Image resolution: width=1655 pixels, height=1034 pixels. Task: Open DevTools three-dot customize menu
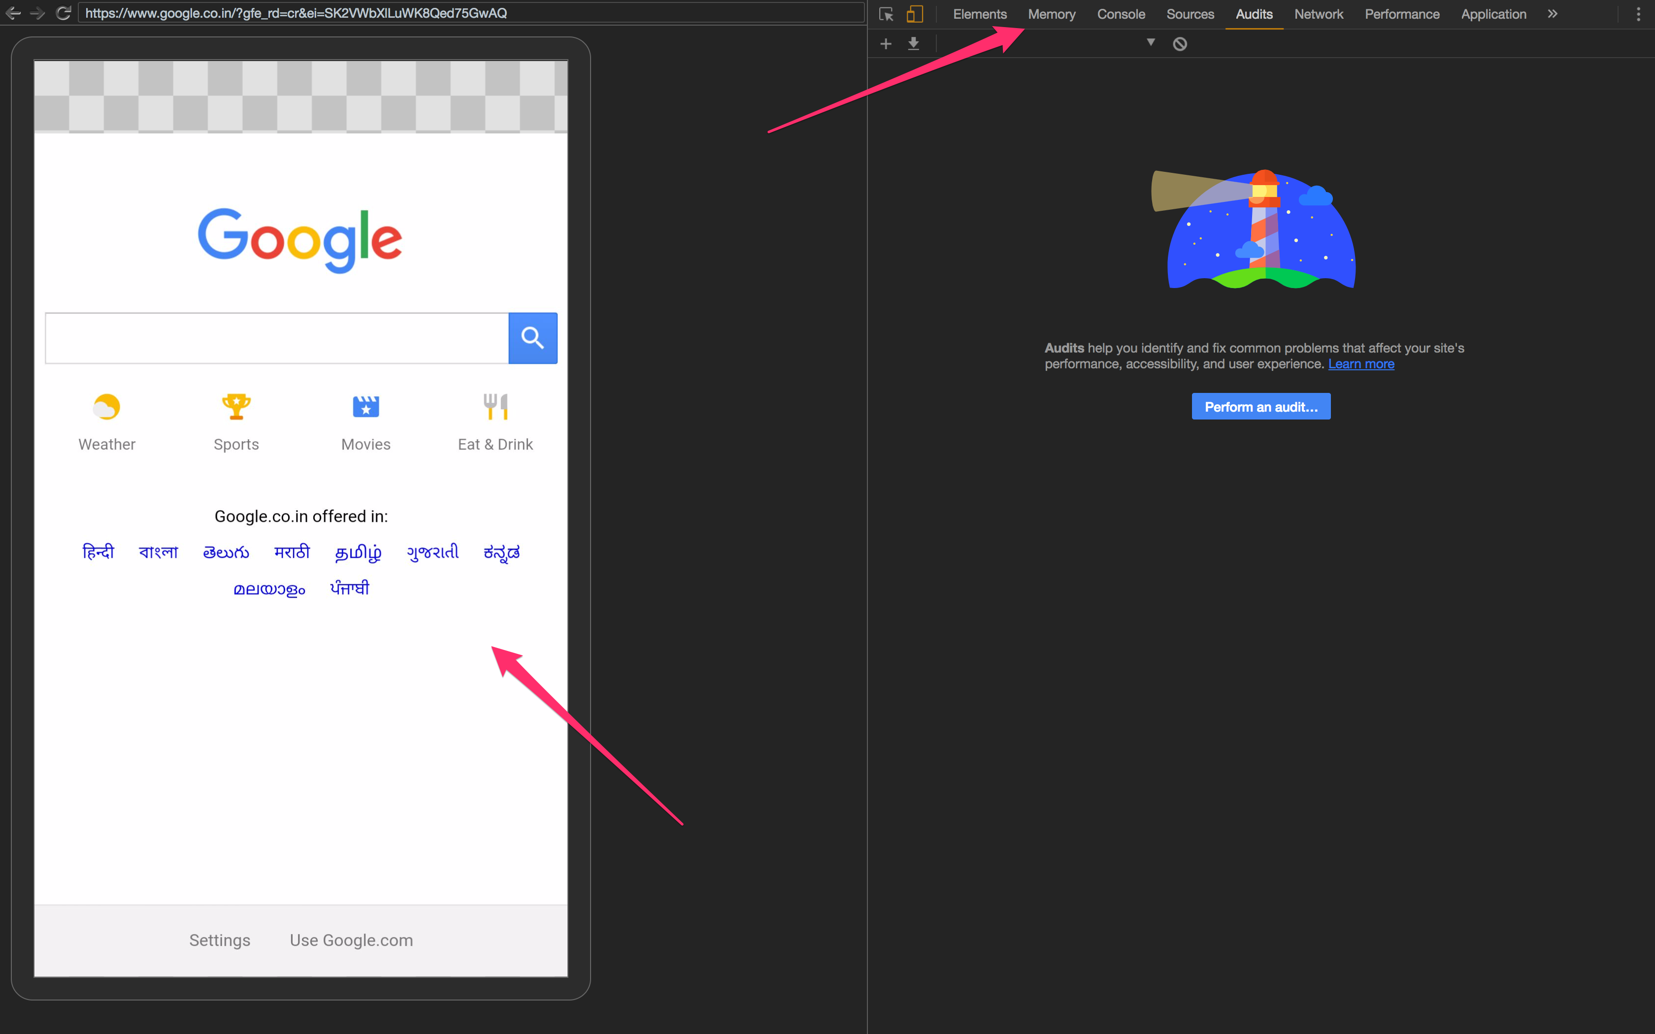pyautogui.click(x=1638, y=14)
